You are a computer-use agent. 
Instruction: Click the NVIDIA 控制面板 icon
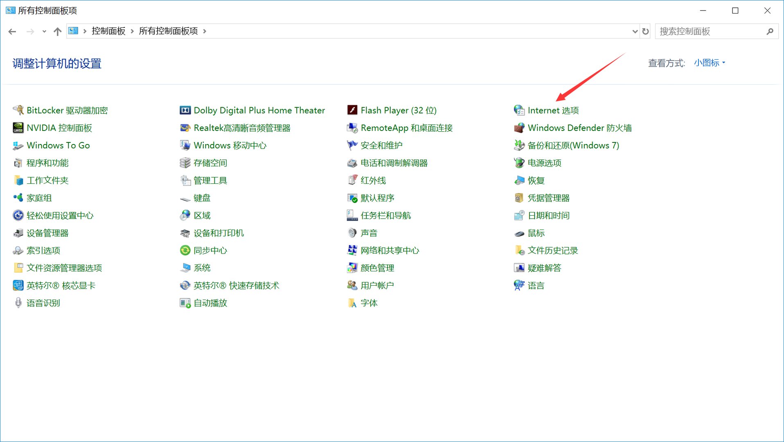(18, 128)
